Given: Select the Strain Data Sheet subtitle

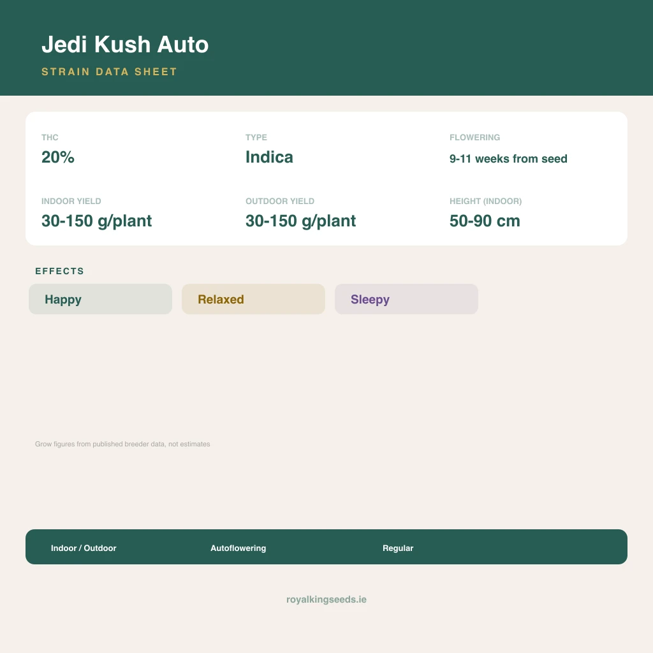Looking at the screenshot, I should [x=109, y=71].
